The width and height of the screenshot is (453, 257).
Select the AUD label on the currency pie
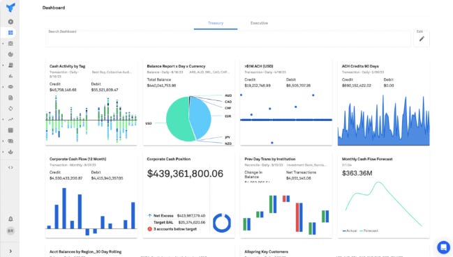(228, 95)
